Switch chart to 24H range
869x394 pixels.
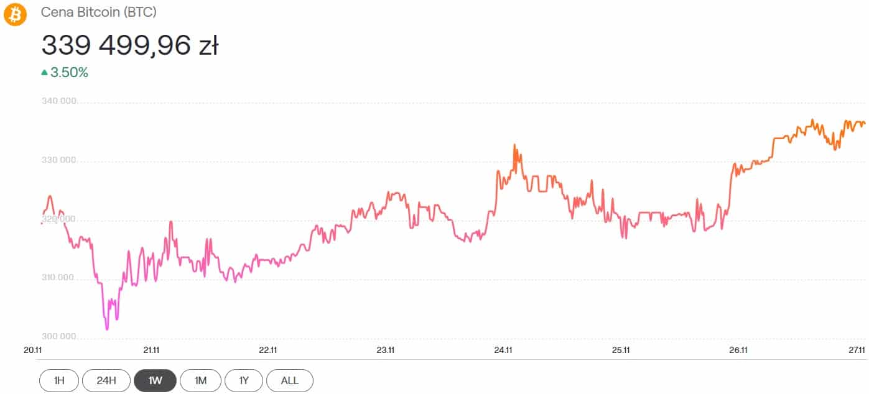coord(108,380)
